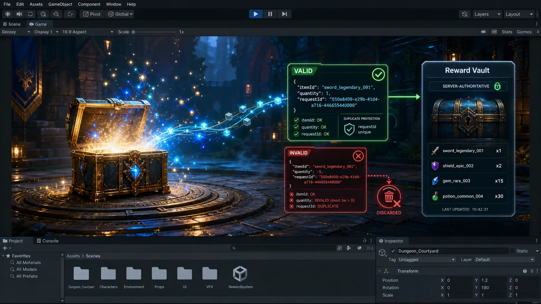This screenshot has width=541, height=304.
Task: Open the Assets menu
Action: (36, 4)
